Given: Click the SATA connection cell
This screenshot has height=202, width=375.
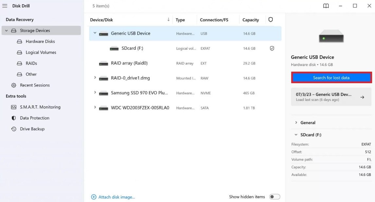Looking at the screenshot, I should pyautogui.click(x=205, y=108).
